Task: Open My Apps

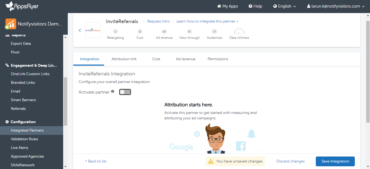Action: pyautogui.click(x=228, y=6)
